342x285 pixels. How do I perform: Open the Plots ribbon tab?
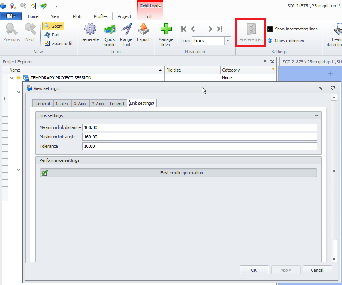coord(78,16)
